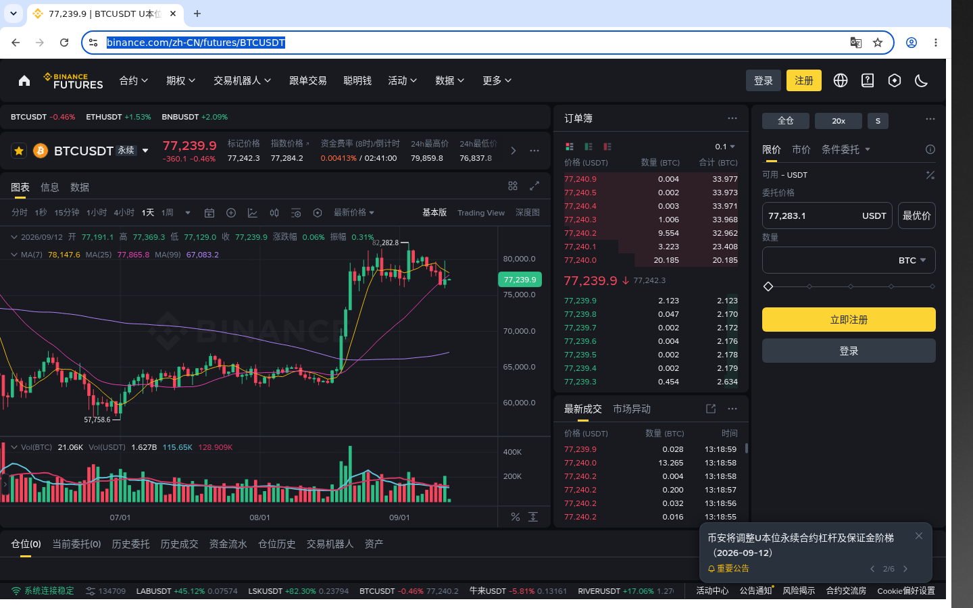Show both bids and asks in the order book
973x608 pixels.
point(570,147)
